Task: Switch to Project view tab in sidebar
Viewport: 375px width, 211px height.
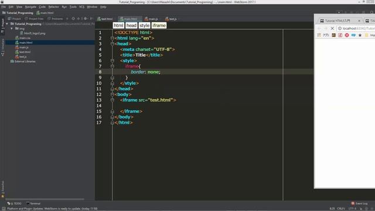Action: tap(14, 19)
